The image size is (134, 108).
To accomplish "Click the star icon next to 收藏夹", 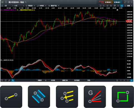I will coord(46,81).
